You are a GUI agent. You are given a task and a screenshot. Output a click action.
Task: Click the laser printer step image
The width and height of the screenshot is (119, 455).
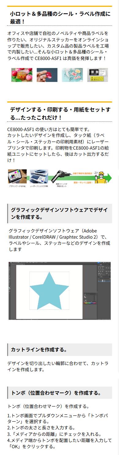click(x=39, y=176)
